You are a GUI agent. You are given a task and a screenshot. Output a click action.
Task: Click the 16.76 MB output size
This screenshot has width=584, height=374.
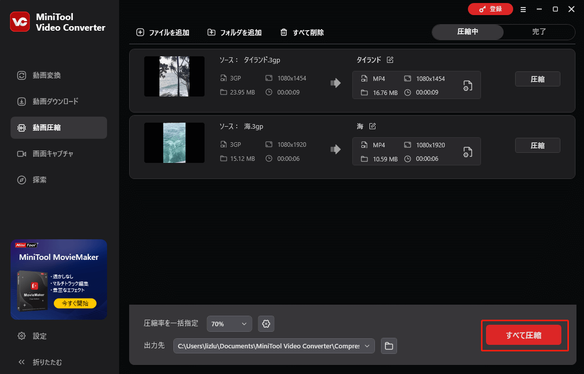click(x=385, y=93)
